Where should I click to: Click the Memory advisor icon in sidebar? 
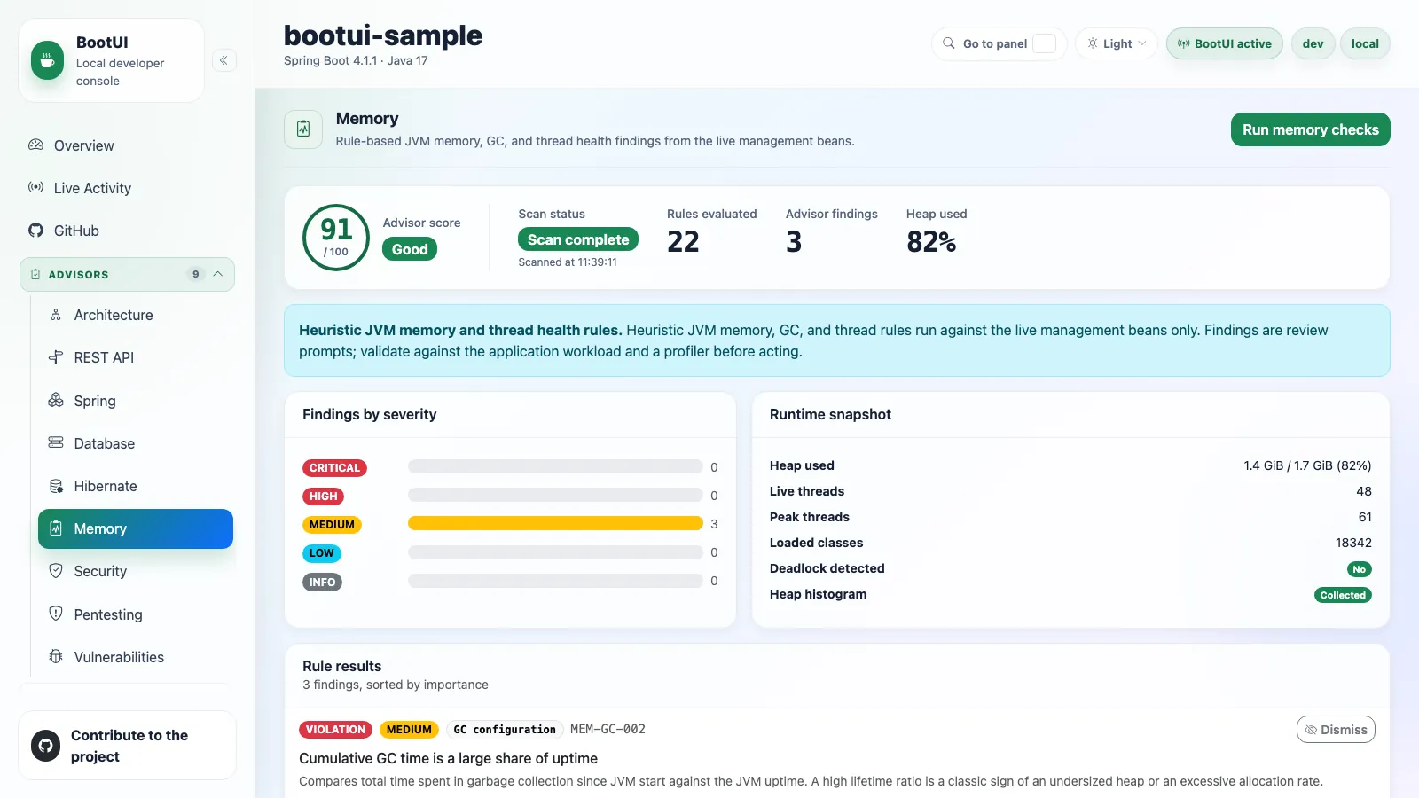pos(56,528)
